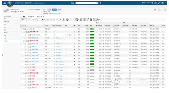Click the pencil edit icon in the toolbar
169x93 pixels.
(x=60, y=20)
